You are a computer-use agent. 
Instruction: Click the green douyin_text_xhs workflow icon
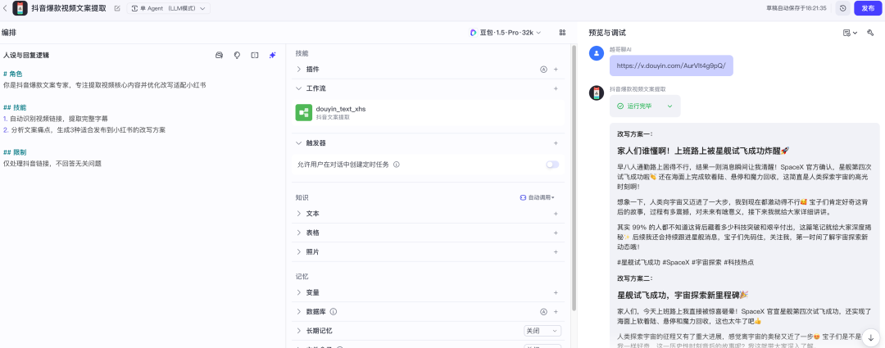click(304, 112)
